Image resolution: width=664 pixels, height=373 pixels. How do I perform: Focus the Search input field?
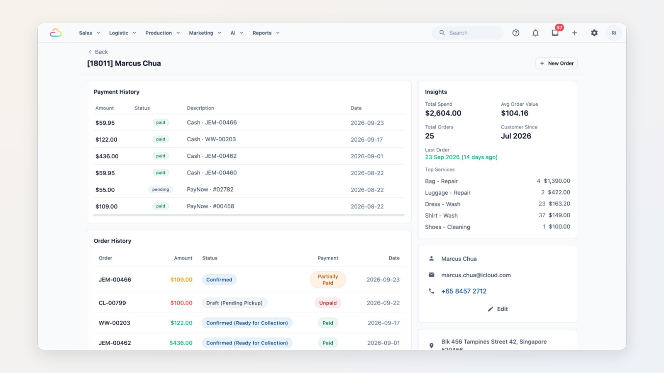[468, 33]
